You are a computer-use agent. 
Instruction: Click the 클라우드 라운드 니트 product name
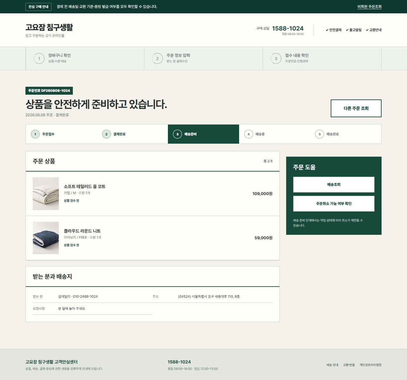[82, 231]
